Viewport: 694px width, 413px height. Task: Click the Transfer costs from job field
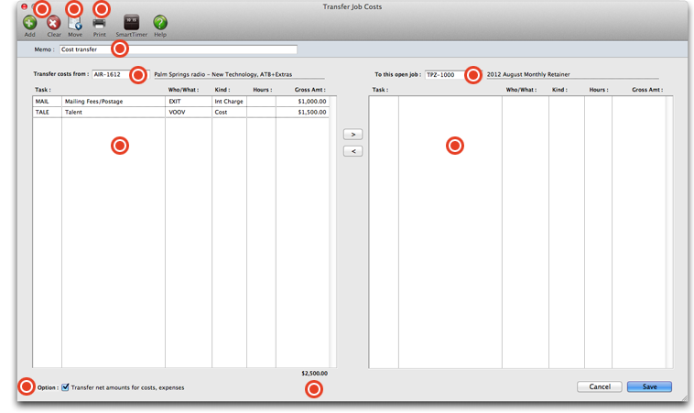coord(111,75)
